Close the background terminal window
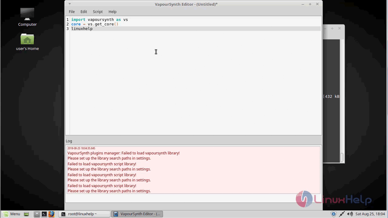Screen dimensions: 388x218 [x=339, y=28]
